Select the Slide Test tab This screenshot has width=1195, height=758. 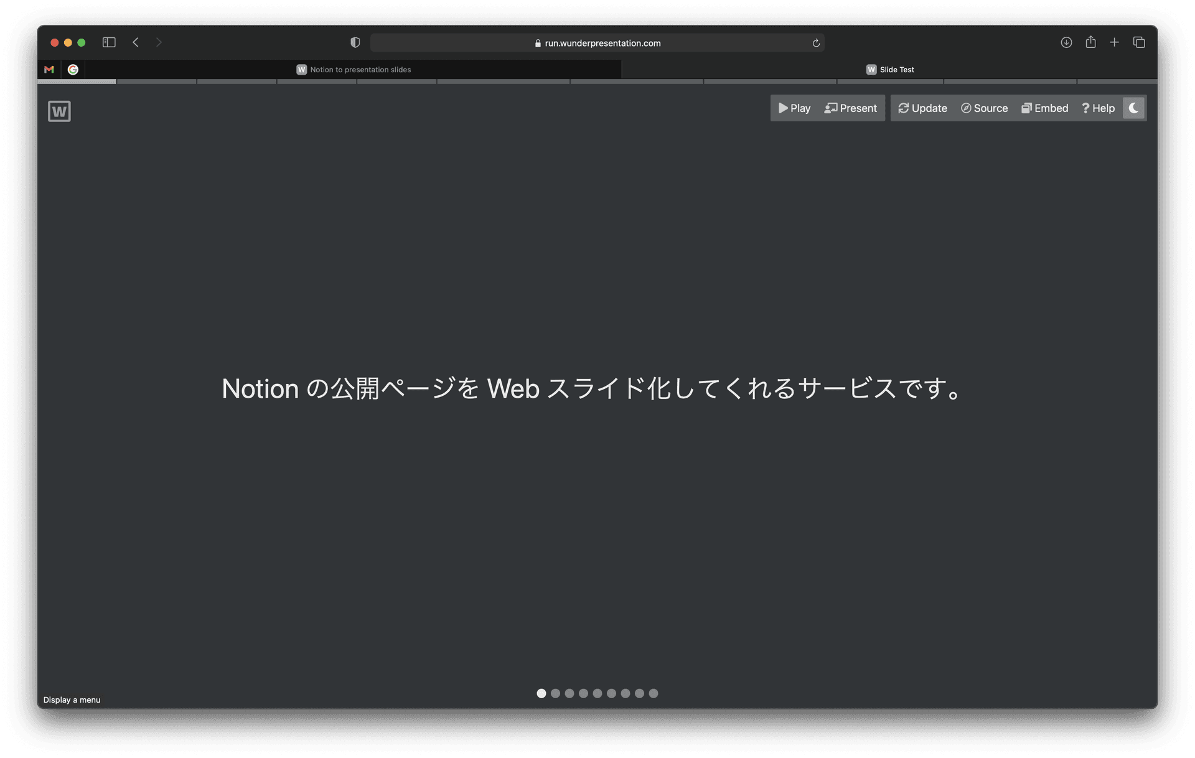coord(890,70)
